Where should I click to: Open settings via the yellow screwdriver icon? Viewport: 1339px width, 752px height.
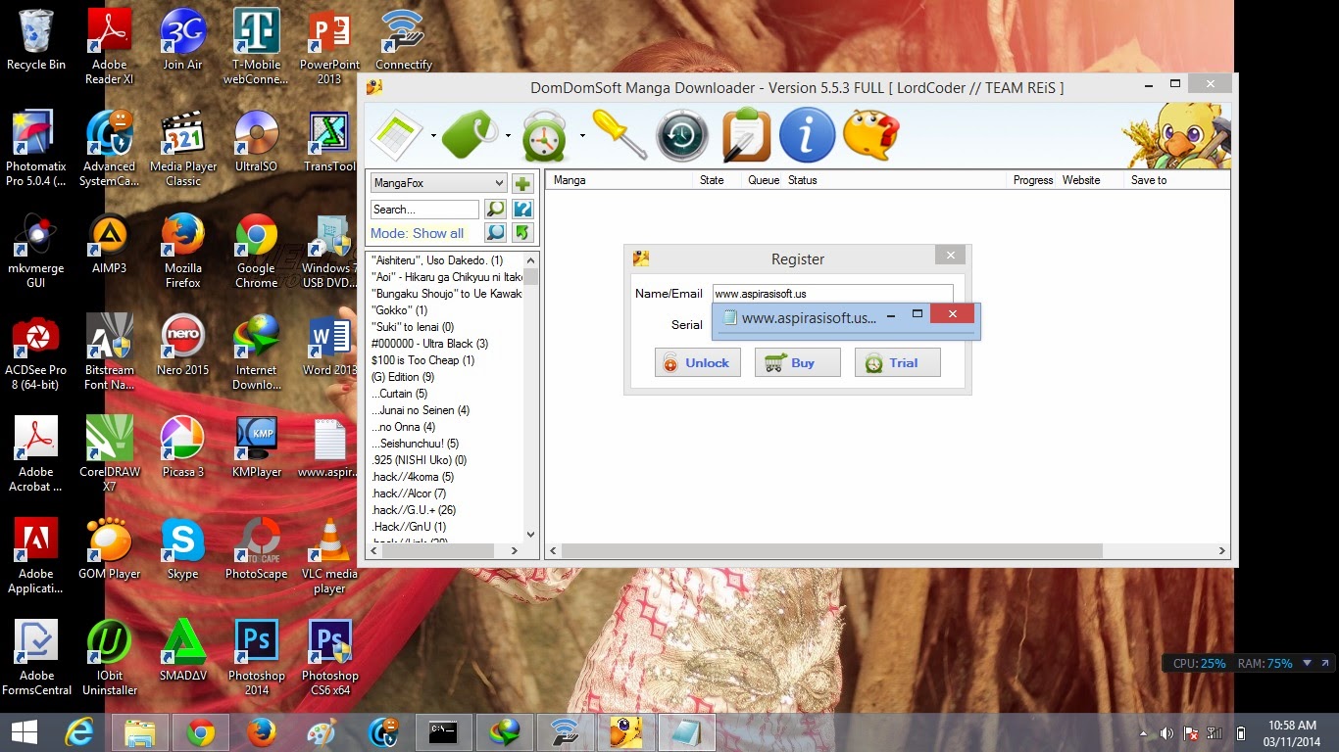pos(620,133)
